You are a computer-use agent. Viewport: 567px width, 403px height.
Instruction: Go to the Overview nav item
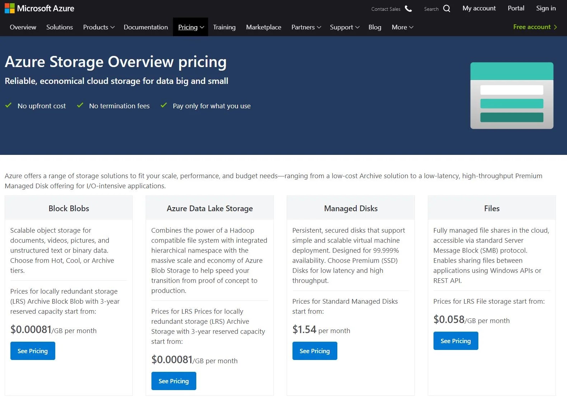point(23,27)
